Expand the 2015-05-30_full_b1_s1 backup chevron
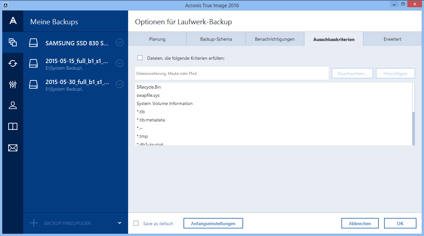Image resolution: width=424 pixels, height=236 pixels. click(x=120, y=84)
